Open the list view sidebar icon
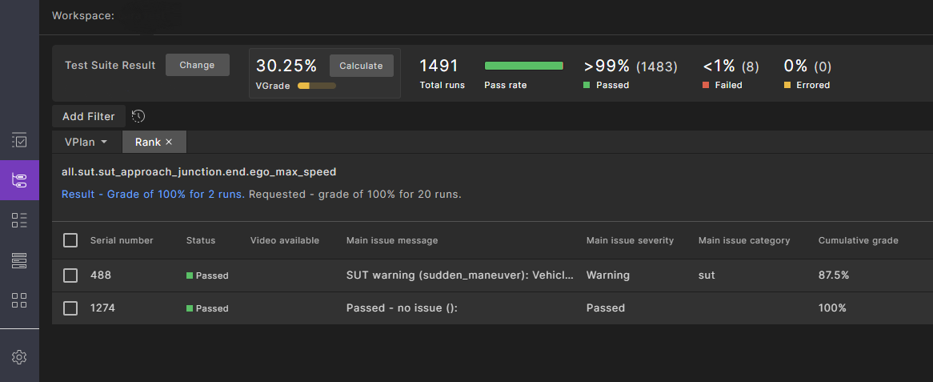 point(19,220)
